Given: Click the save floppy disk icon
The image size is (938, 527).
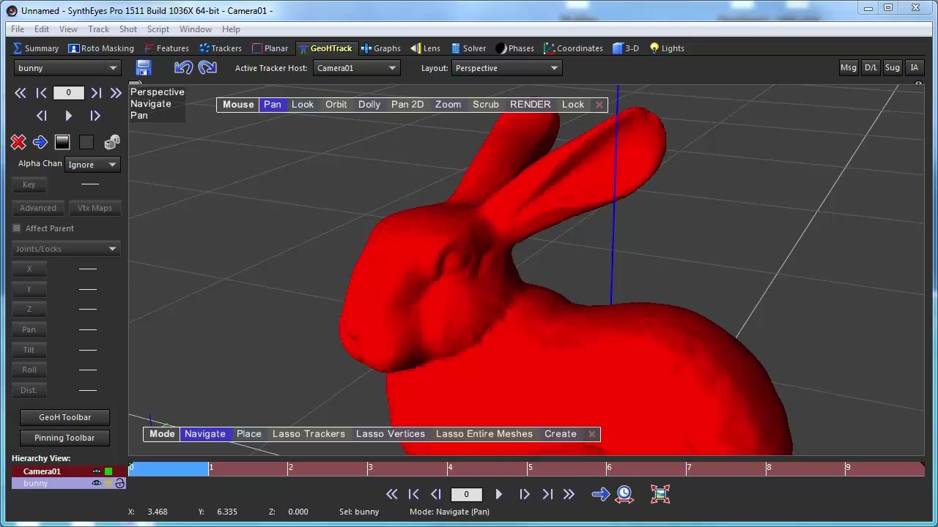Looking at the screenshot, I should point(144,68).
